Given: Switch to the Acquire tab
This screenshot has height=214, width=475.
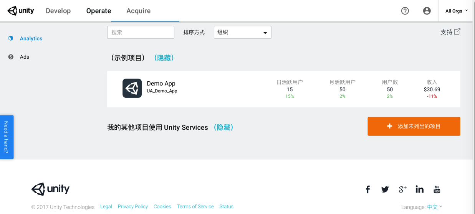Looking at the screenshot, I should (138, 11).
